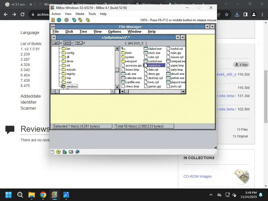The height and width of the screenshot is (201, 268).
Task: Open Windows taskbar Search
Action: click(20, 195)
